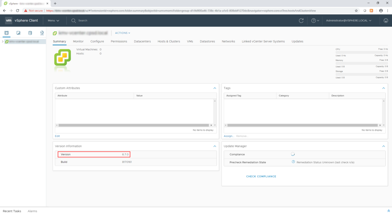
Task: Open the Datacenters tab
Action: [x=142, y=41]
